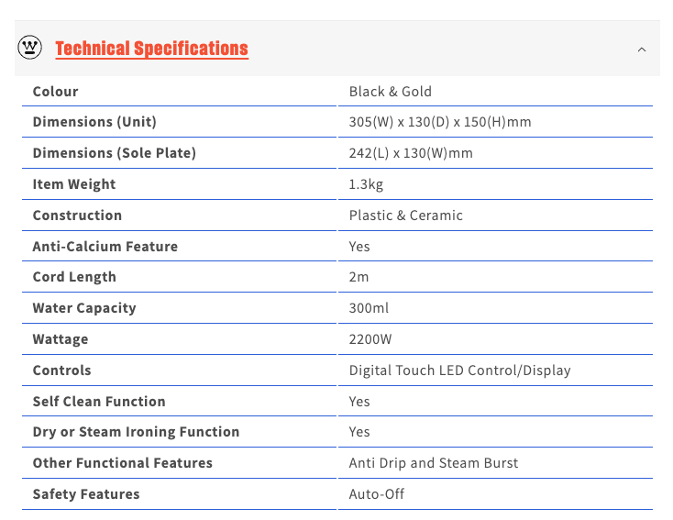Select the Dimensions (Sole Plate) label
Image resolution: width=673 pixels, height=520 pixels.
click(x=115, y=153)
